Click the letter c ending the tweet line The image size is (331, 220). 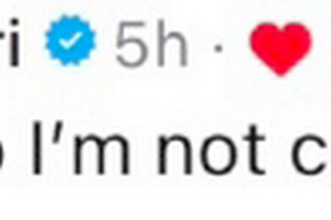310,155
